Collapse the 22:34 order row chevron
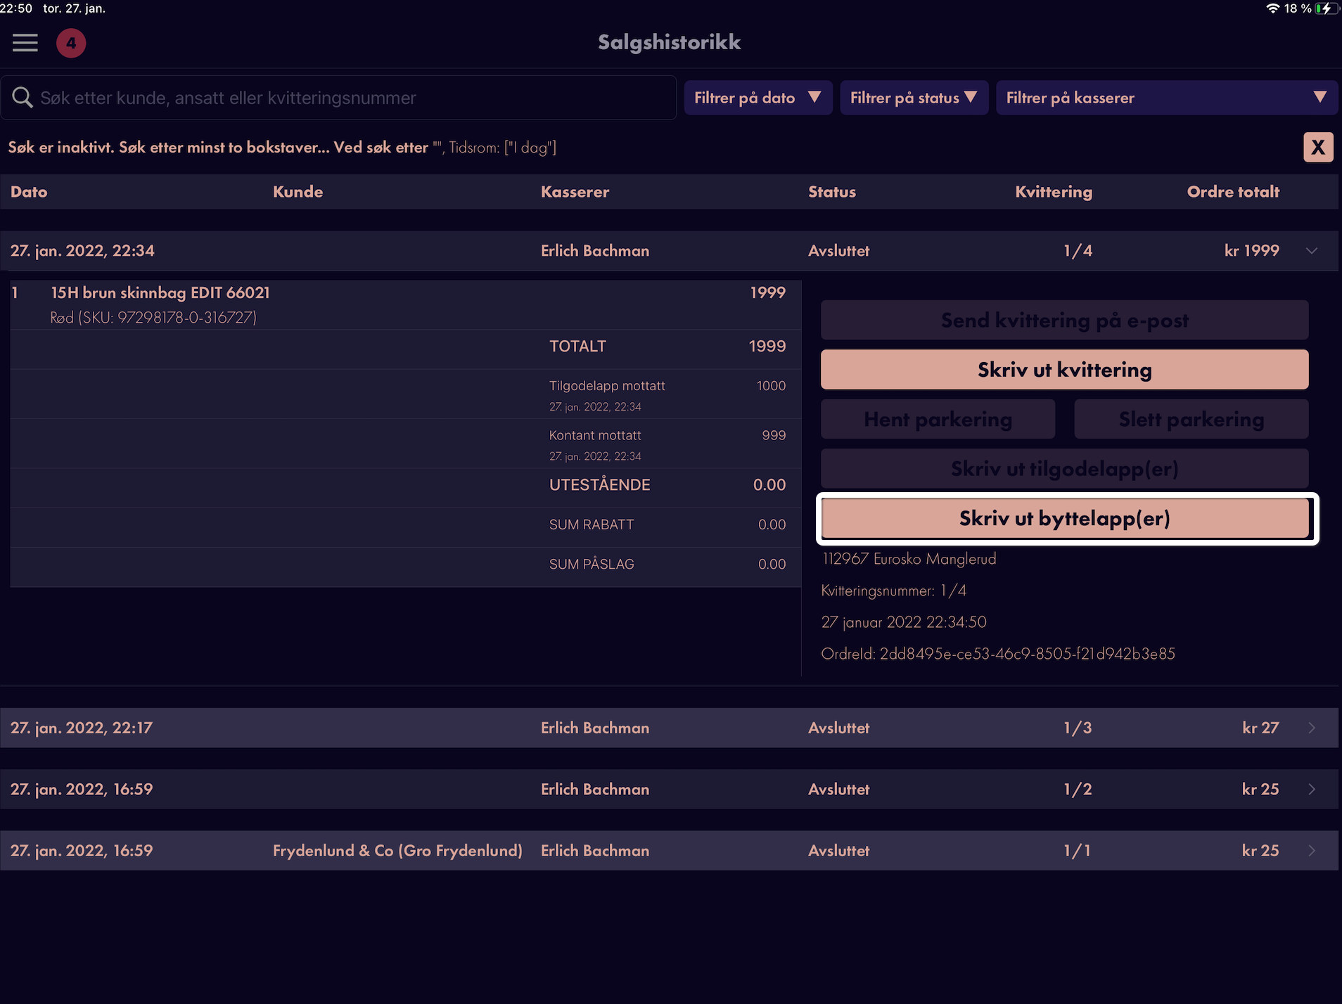1342x1004 pixels. pos(1312,251)
